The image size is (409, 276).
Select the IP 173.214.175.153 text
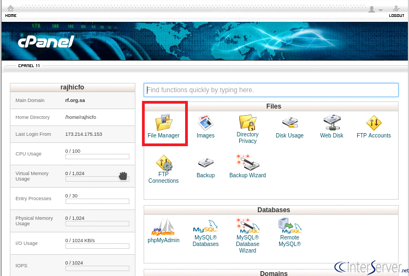[84, 134]
